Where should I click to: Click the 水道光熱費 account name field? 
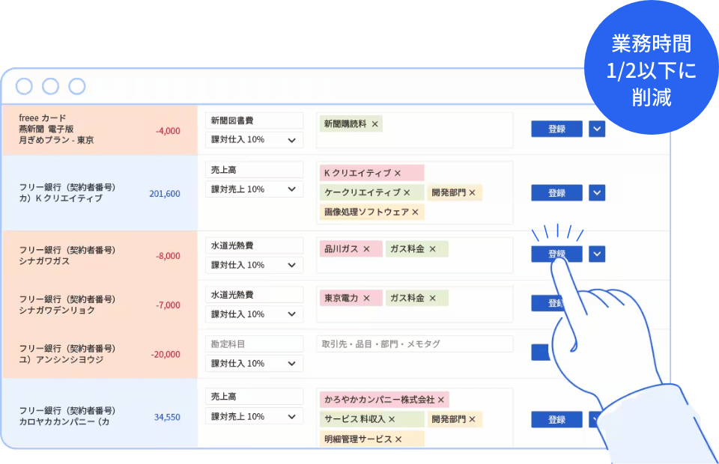(253, 245)
